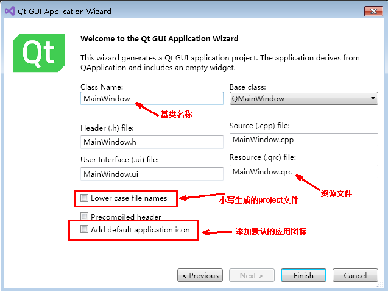Click the greyed-out Next button

point(252,275)
